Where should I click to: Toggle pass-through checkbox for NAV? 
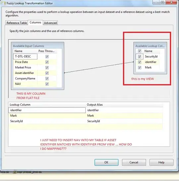click(x=47, y=84)
